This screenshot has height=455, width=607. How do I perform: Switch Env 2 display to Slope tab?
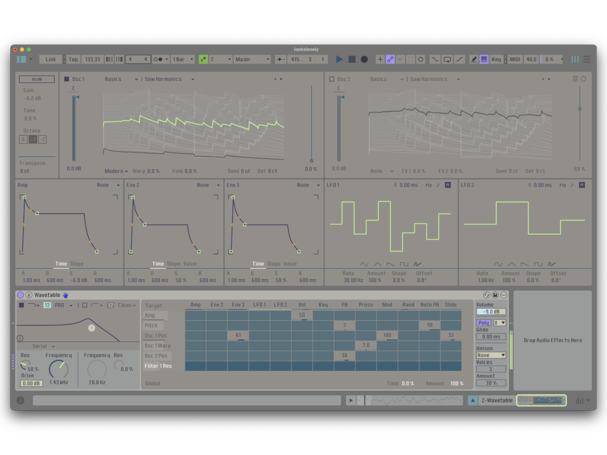tap(174, 264)
